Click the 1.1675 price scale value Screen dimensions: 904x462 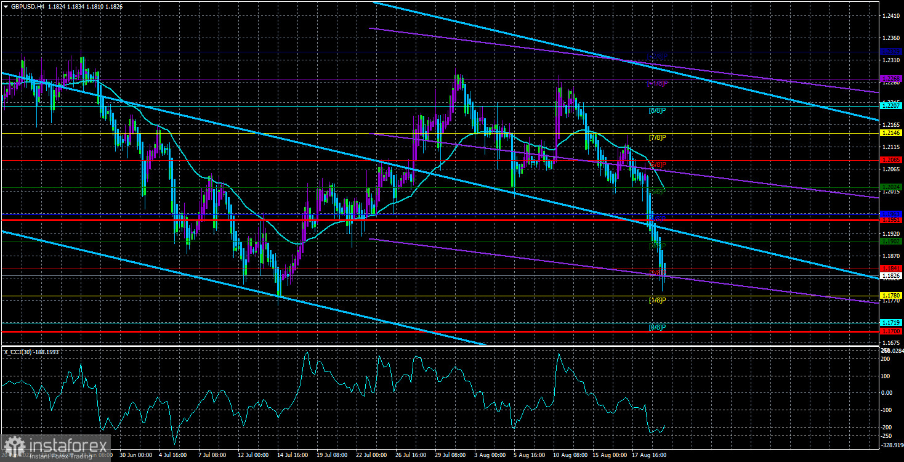coord(891,342)
